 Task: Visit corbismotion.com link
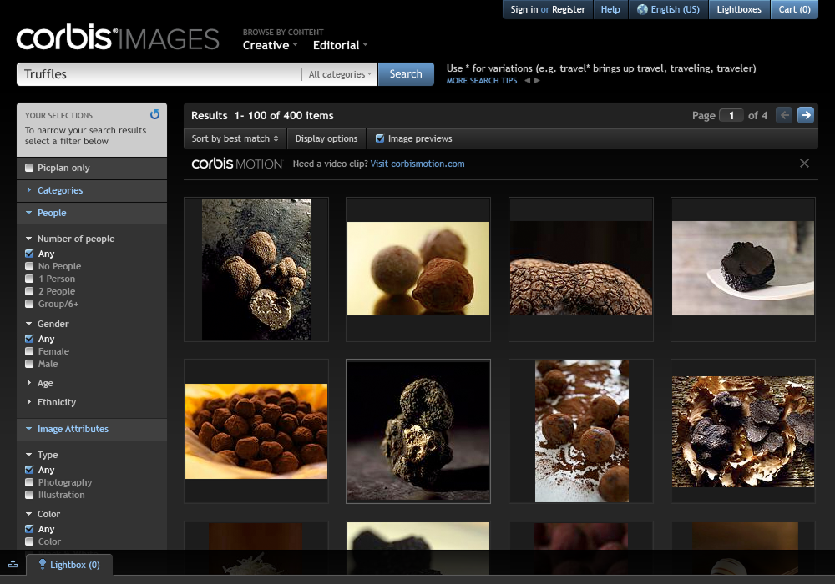pyautogui.click(x=417, y=164)
